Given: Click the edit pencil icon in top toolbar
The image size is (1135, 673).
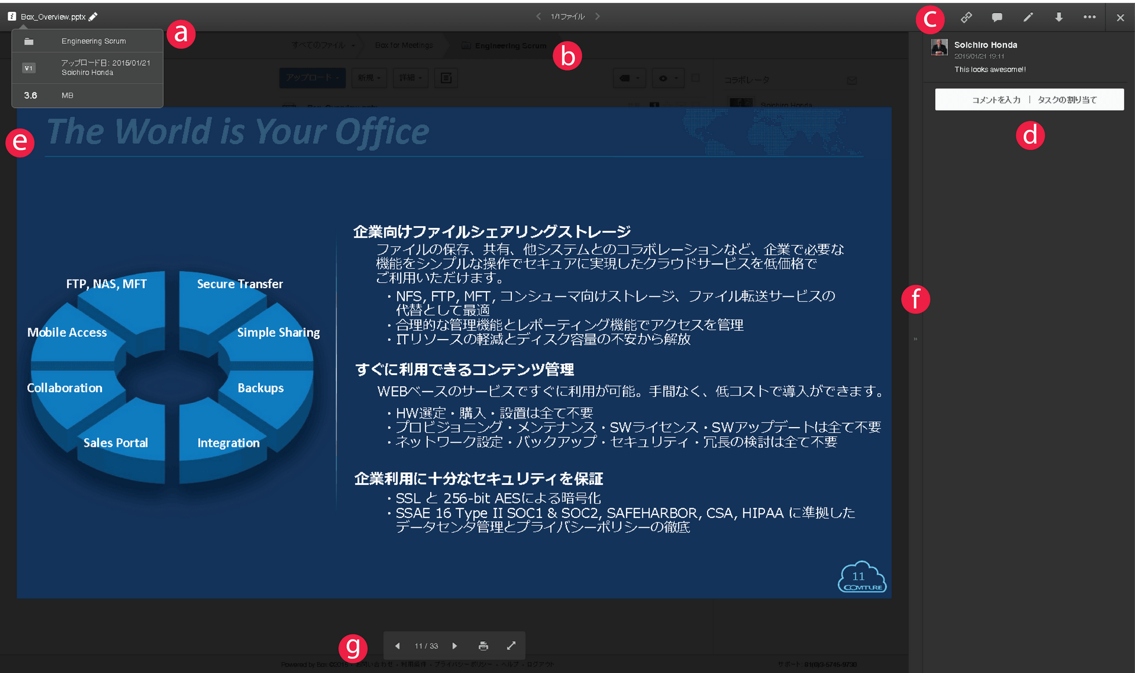Looking at the screenshot, I should [x=1028, y=17].
